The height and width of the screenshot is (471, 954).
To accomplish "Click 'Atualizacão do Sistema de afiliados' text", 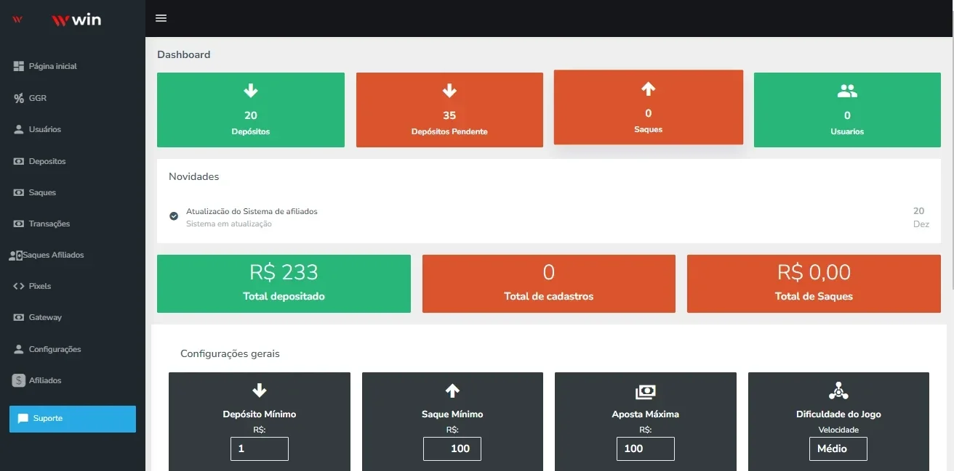I will coord(252,211).
